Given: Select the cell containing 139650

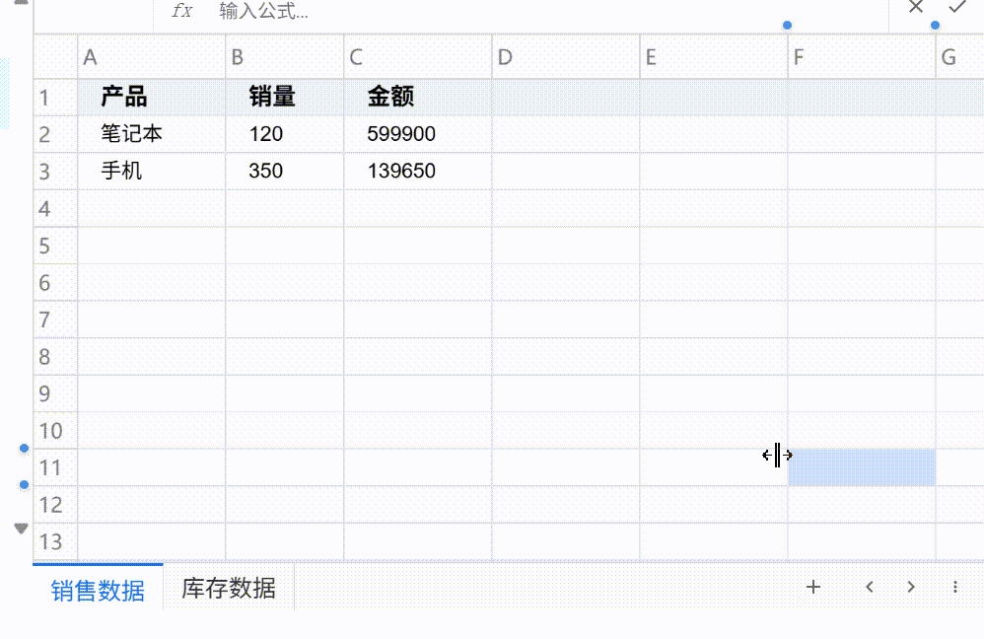Looking at the screenshot, I should coord(417,172).
